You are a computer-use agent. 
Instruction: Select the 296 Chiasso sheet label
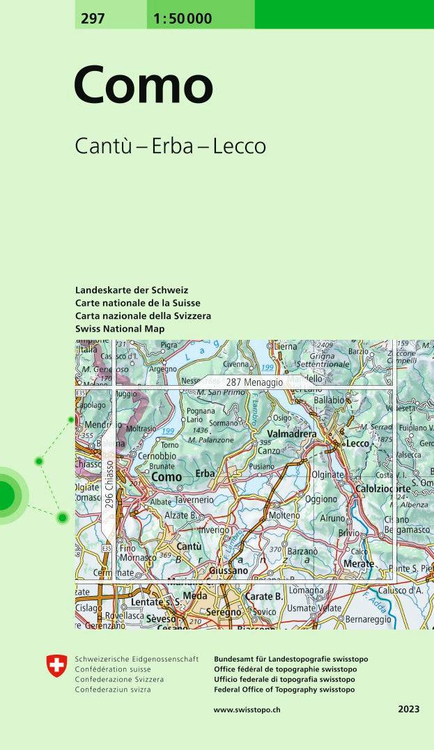click(x=108, y=496)
